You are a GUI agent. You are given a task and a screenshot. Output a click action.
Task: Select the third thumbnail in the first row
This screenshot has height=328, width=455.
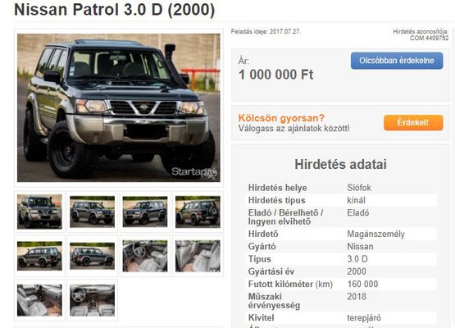(145, 212)
